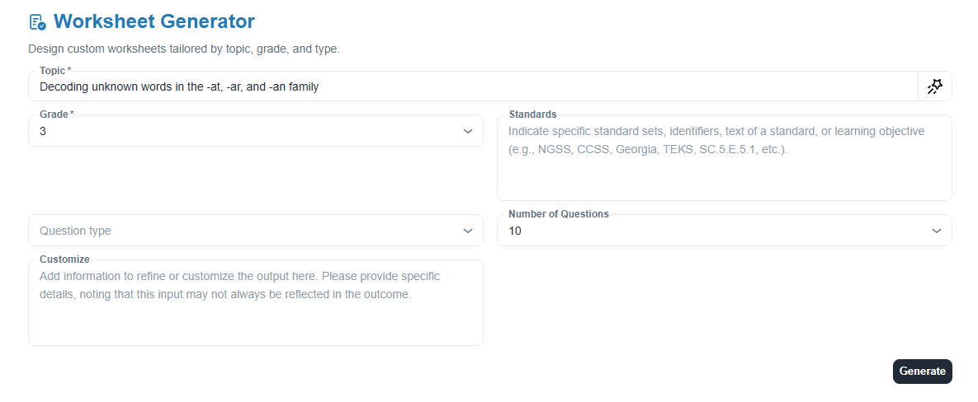This screenshot has height=402, width=978.
Task: Click the Standards field label
Action: point(532,115)
